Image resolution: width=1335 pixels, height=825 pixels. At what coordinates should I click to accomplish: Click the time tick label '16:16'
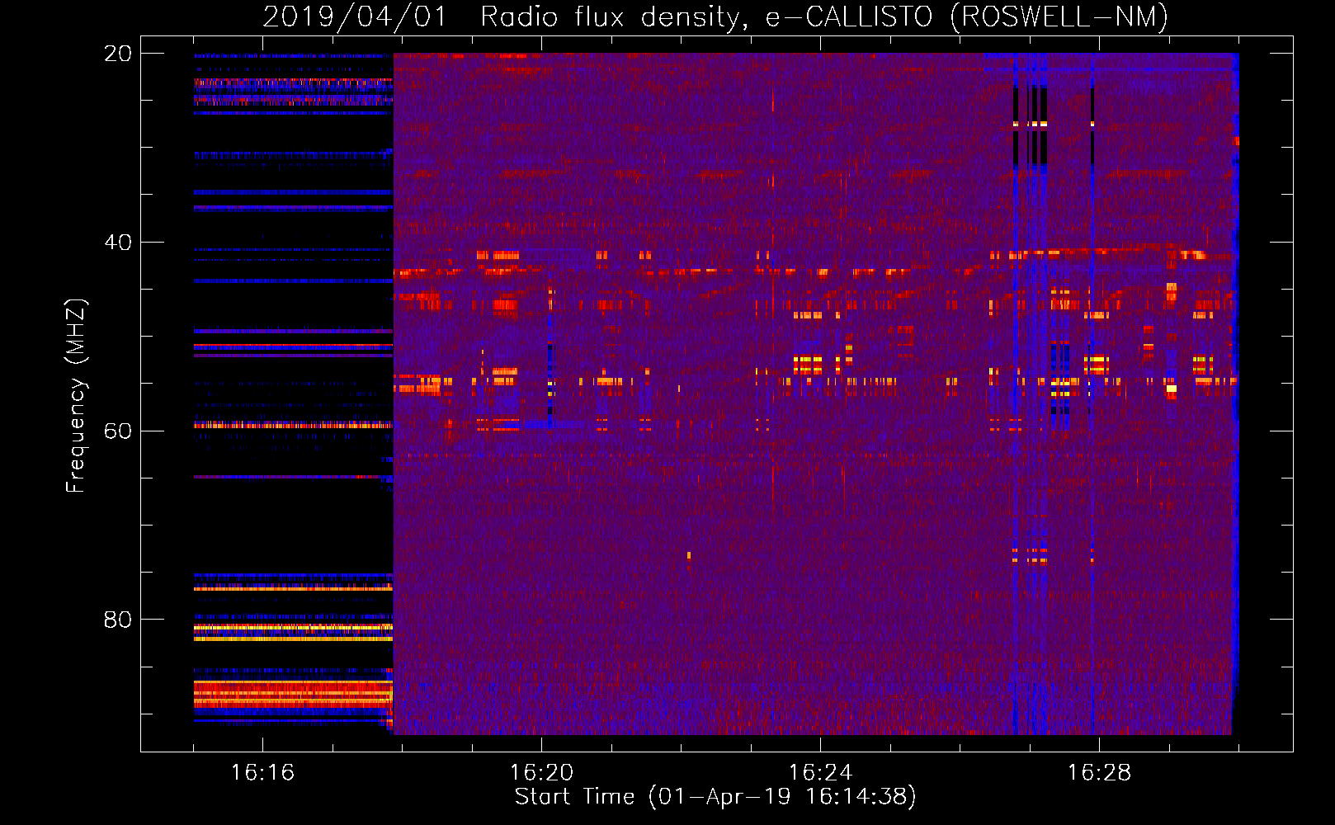click(262, 772)
